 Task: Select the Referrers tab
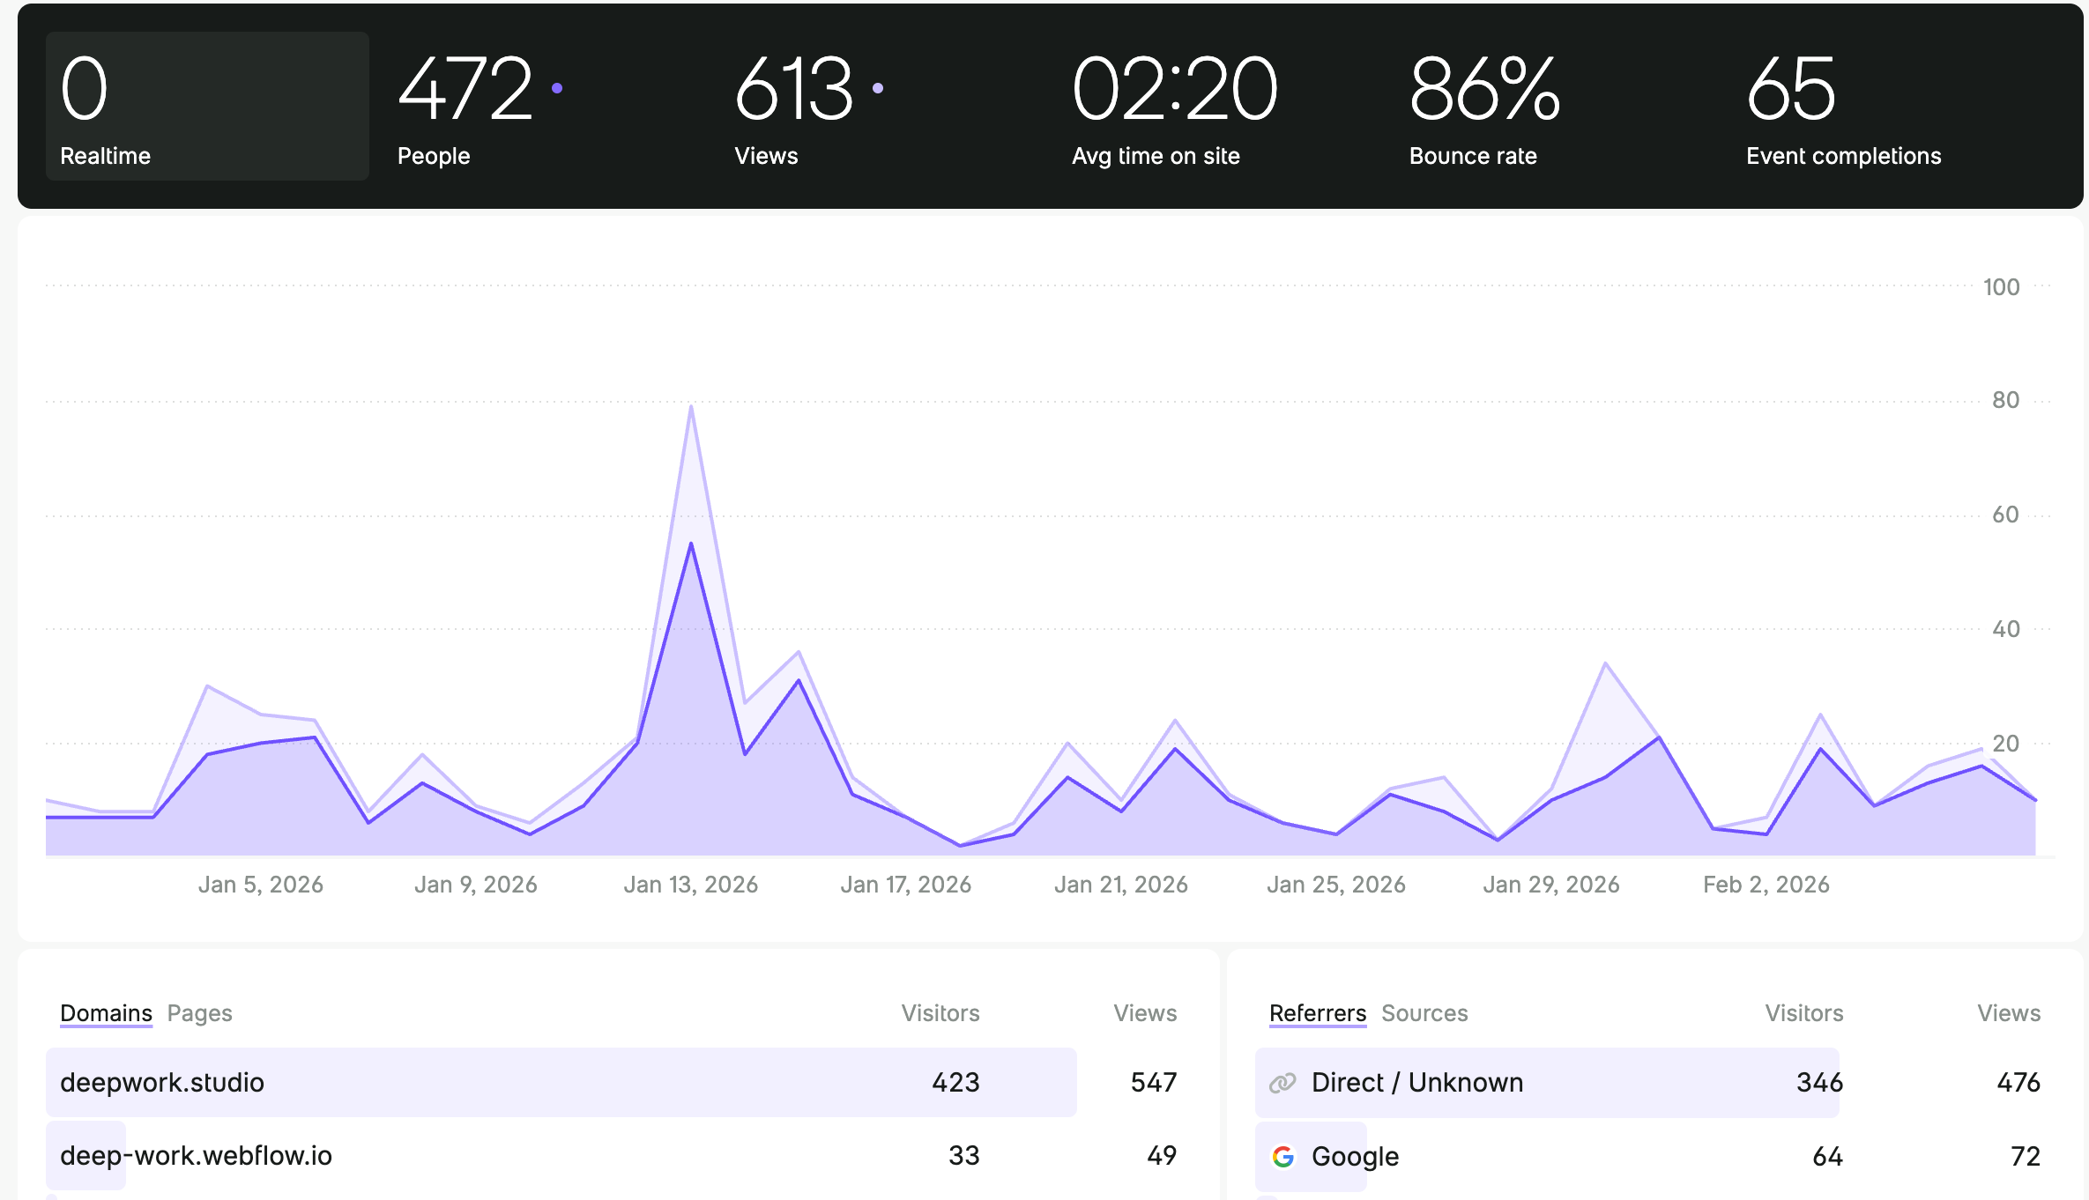pyautogui.click(x=1317, y=1013)
